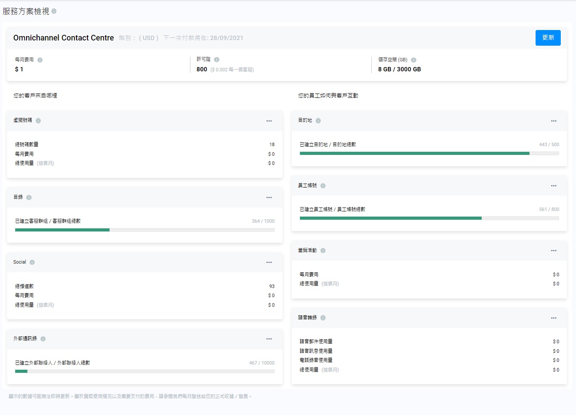Click info icon beside 虛擬號碼 heading
576x415 pixels.
coord(38,121)
